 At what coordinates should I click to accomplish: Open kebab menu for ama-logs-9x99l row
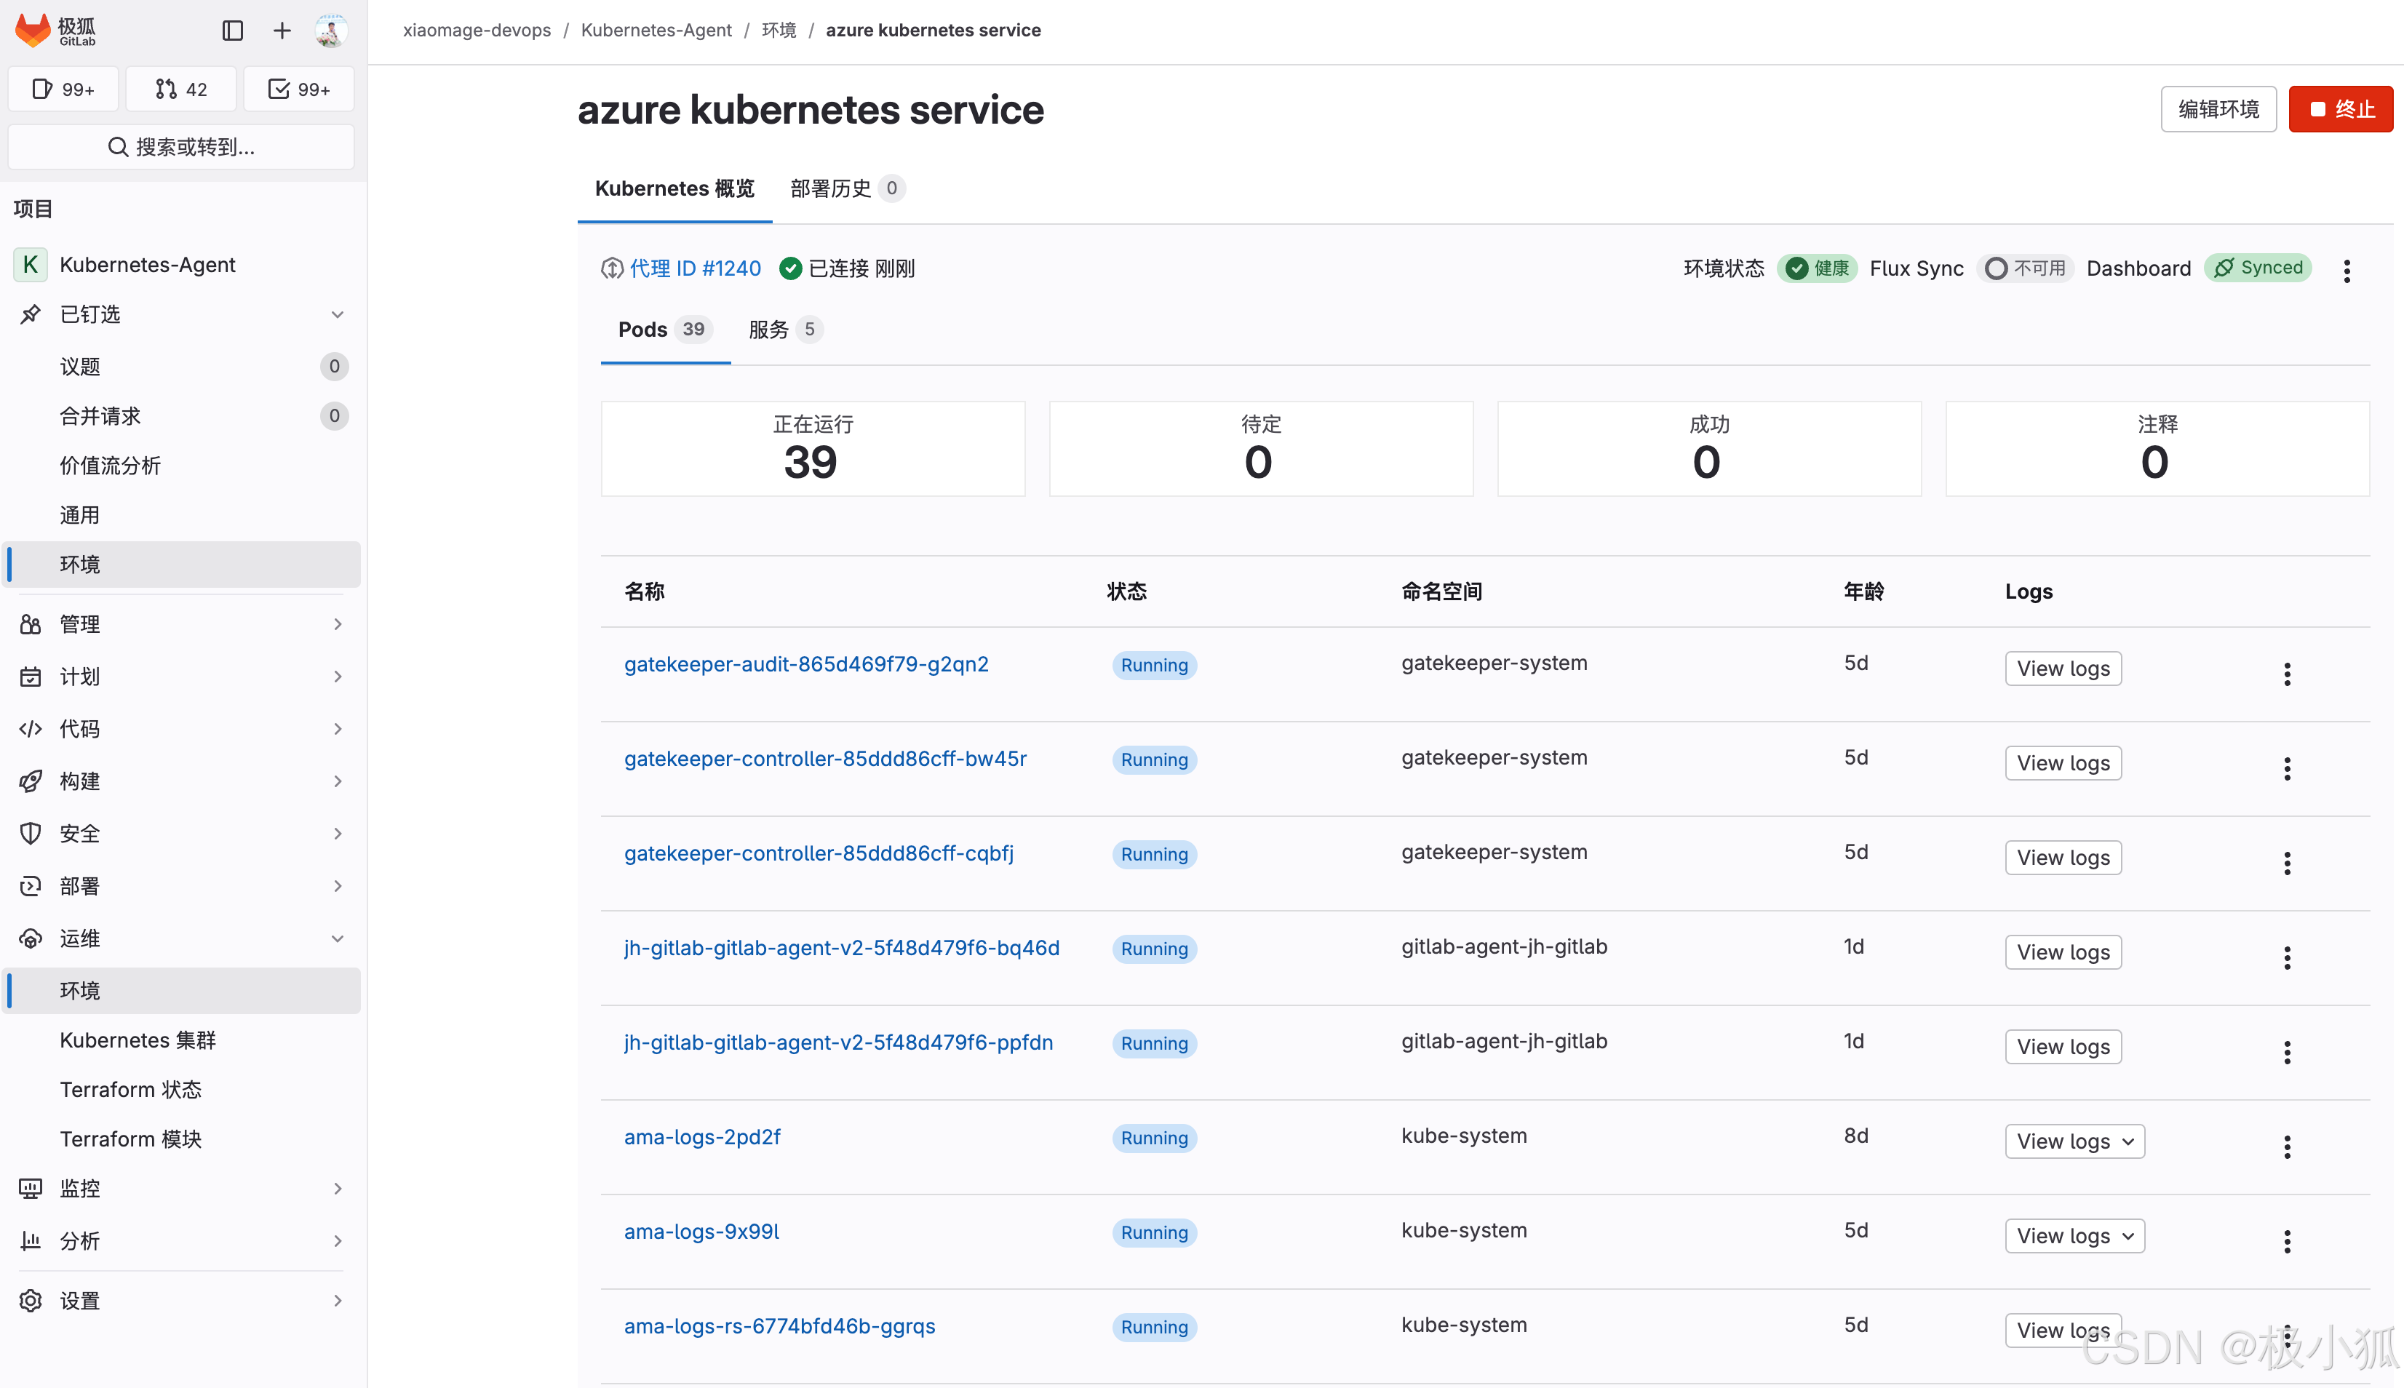point(2287,1241)
